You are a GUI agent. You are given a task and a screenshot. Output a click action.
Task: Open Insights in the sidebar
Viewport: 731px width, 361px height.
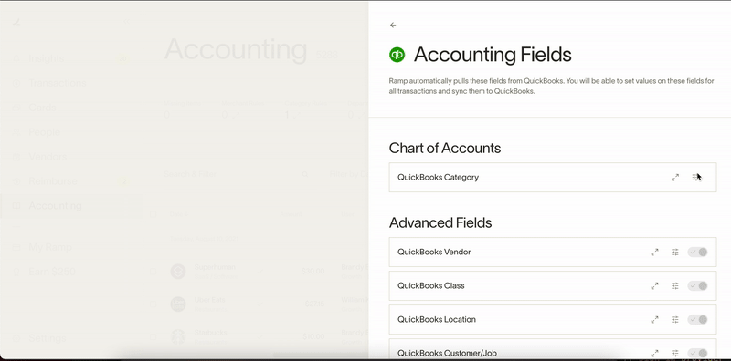(46, 58)
